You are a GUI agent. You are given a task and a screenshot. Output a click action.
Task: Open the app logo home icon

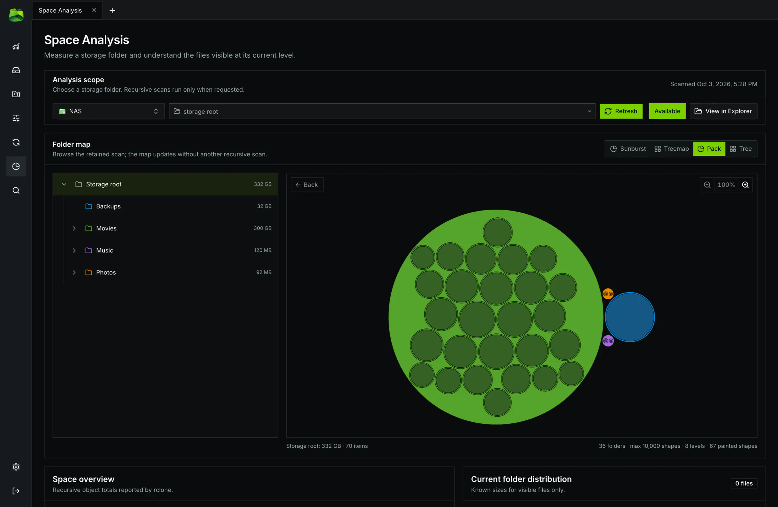click(16, 15)
